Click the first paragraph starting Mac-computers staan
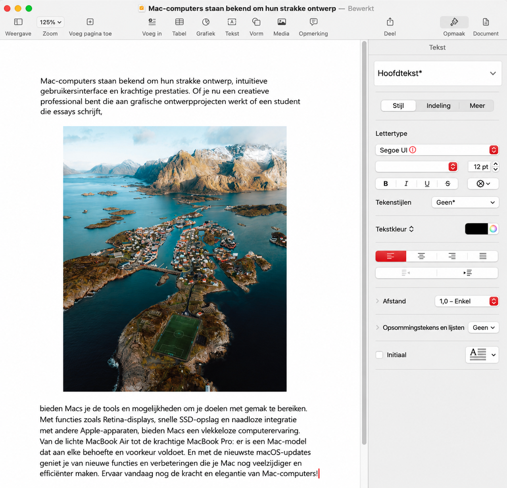This screenshot has height=488, width=507. coord(171,96)
